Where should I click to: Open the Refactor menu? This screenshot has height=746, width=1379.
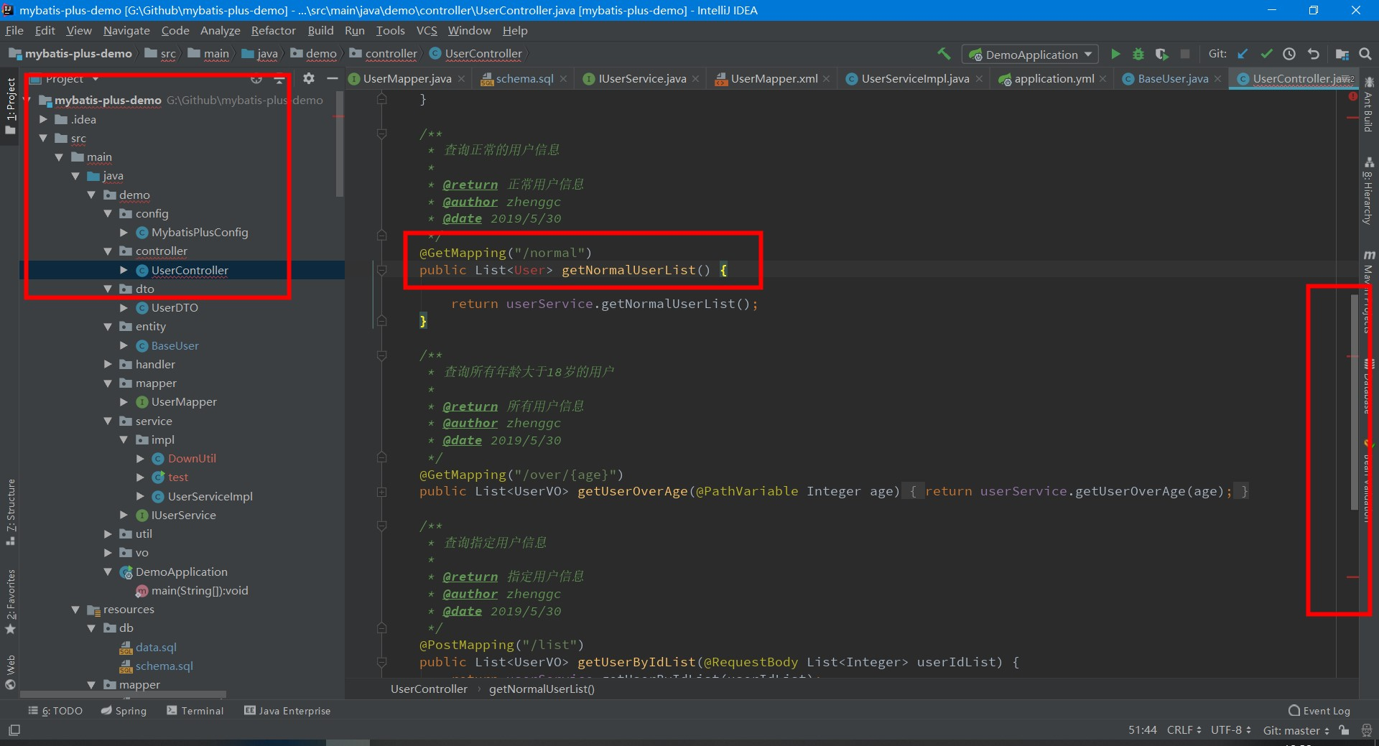point(273,30)
